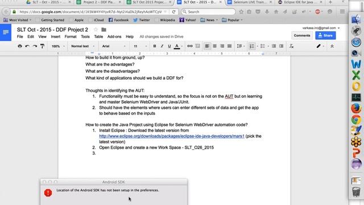Switch to the Selenium LIVE Train tab

(x=250, y=2)
